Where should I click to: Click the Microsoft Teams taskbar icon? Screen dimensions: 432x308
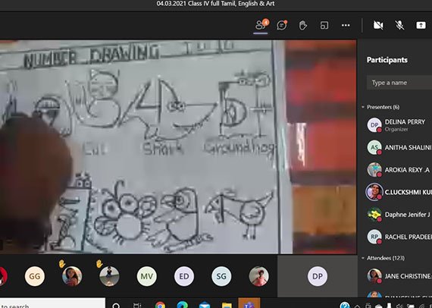249,303
